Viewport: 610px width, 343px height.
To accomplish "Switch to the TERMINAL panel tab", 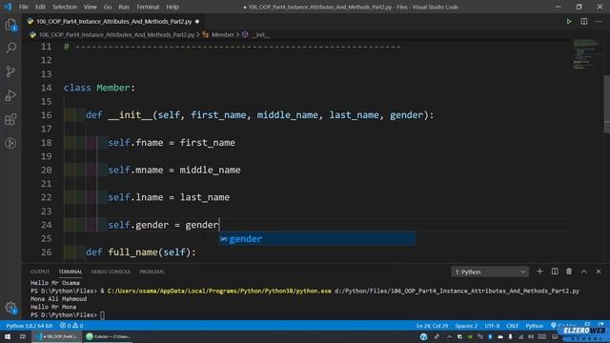I will point(70,272).
